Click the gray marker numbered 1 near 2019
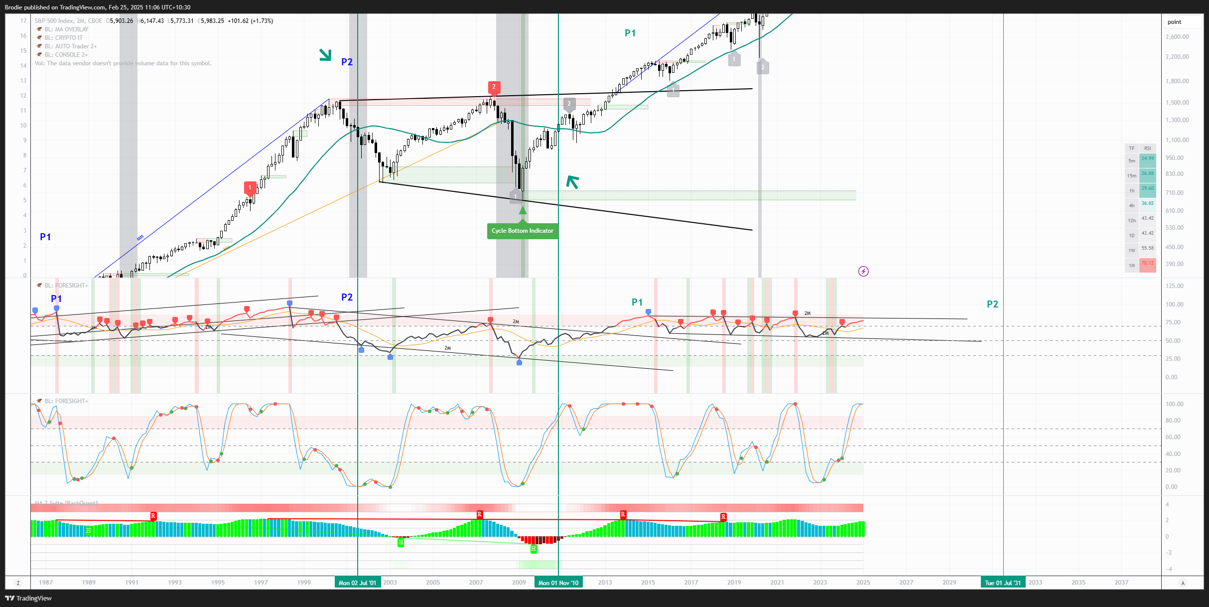 tap(734, 59)
